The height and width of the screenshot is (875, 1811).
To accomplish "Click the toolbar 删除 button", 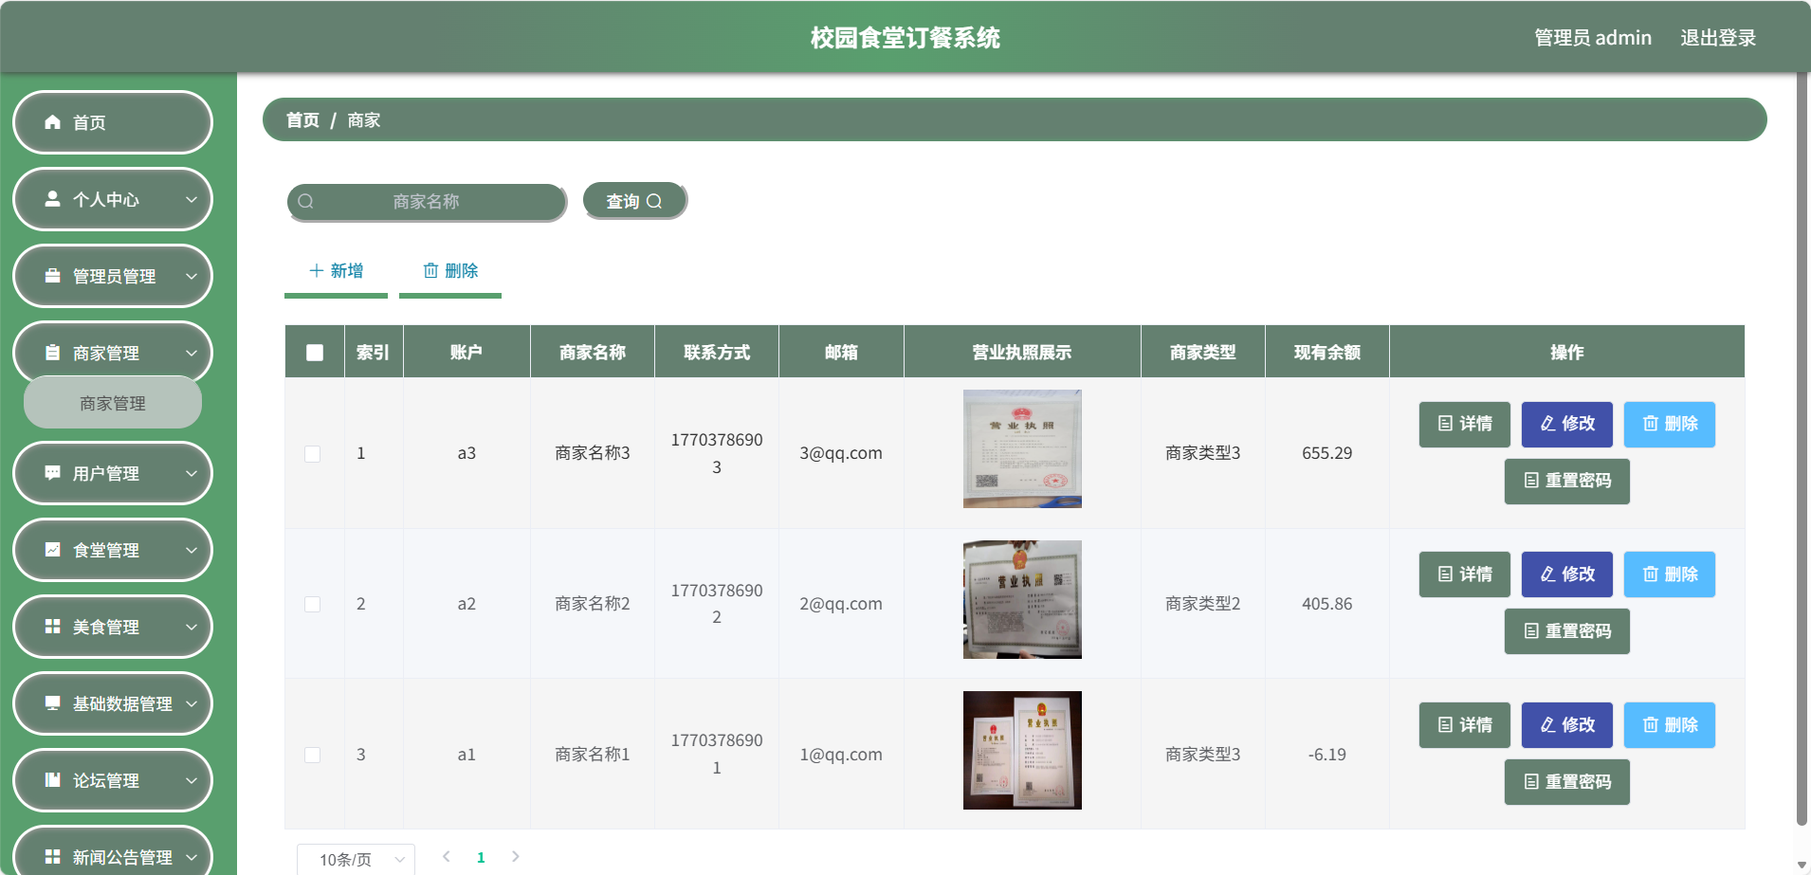I will click(450, 271).
